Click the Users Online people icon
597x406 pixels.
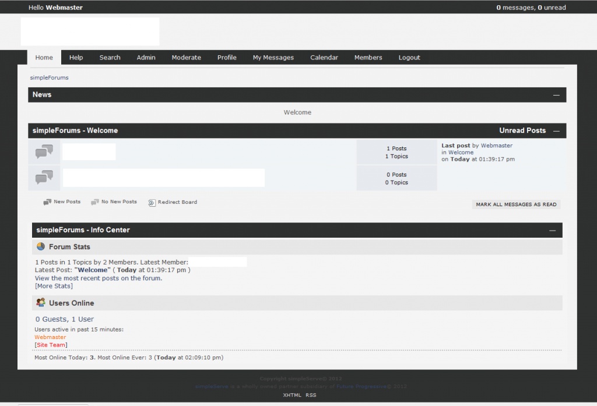click(41, 303)
